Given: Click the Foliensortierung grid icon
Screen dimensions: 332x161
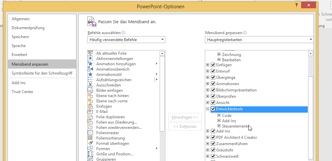Looking at the screenshot, I should [x=90, y=138].
